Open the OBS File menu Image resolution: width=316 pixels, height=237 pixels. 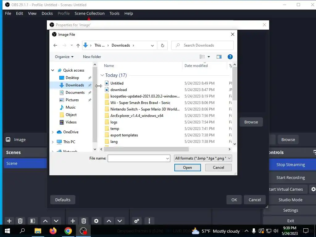8,13
